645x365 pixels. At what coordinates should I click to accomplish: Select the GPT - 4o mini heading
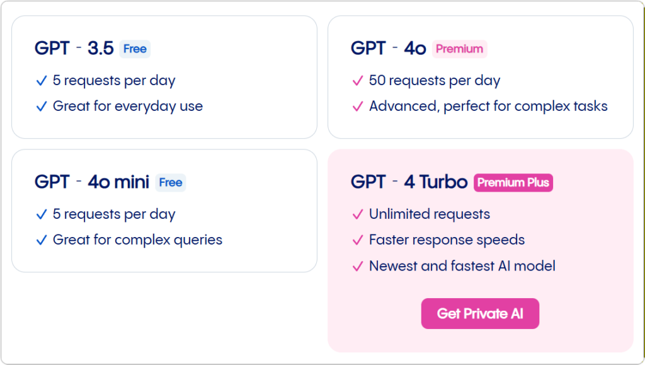coord(92,182)
